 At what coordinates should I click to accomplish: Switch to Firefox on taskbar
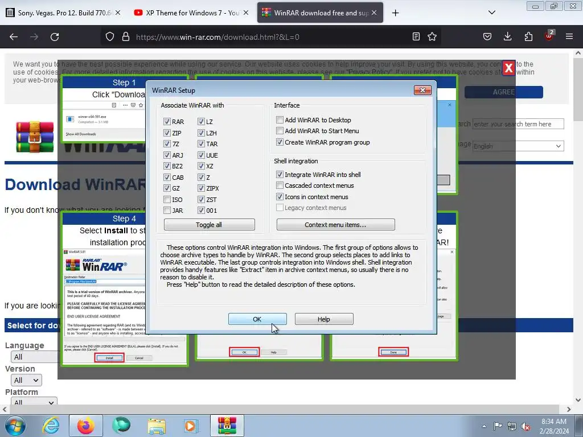click(86, 426)
